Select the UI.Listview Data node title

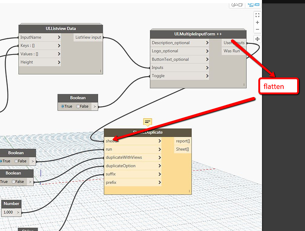coord(61,29)
